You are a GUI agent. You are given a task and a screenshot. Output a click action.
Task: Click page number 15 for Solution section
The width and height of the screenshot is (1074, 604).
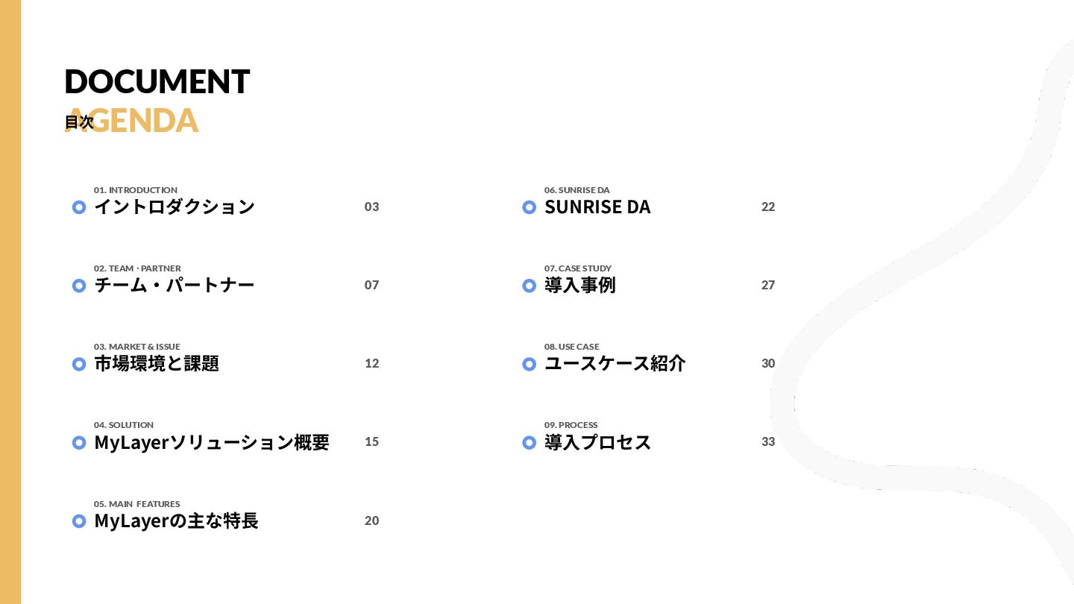pyautogui.click(x=371, y=441)
